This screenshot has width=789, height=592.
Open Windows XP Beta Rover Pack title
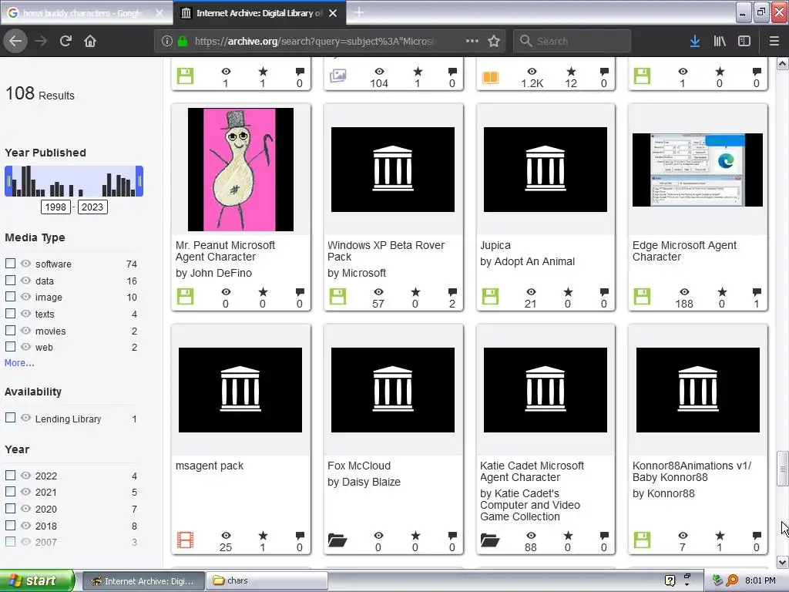386,251
